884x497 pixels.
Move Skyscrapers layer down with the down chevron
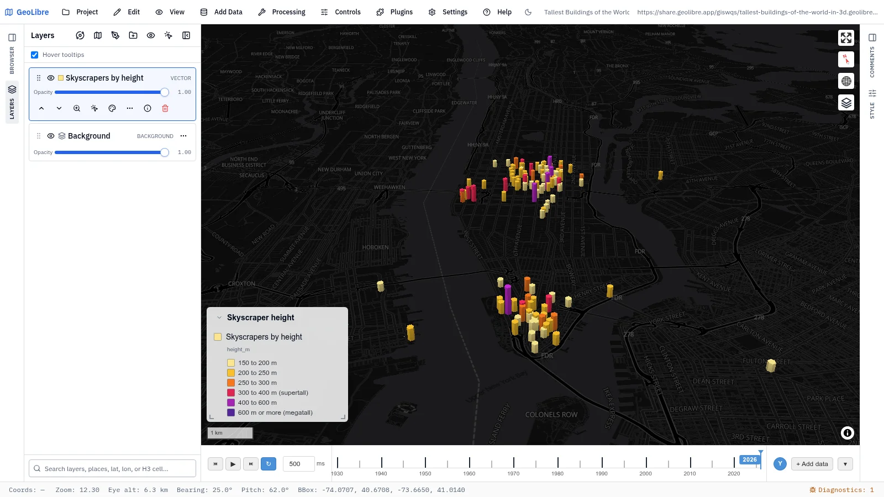[59, 108]
